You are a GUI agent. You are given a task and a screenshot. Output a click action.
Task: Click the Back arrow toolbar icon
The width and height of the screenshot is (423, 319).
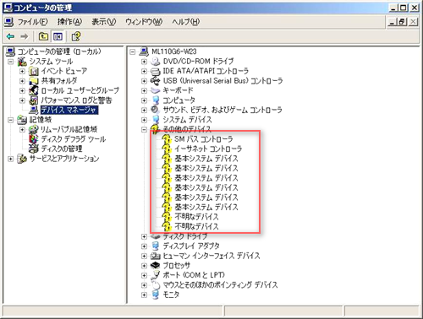[x=11, y=36]
